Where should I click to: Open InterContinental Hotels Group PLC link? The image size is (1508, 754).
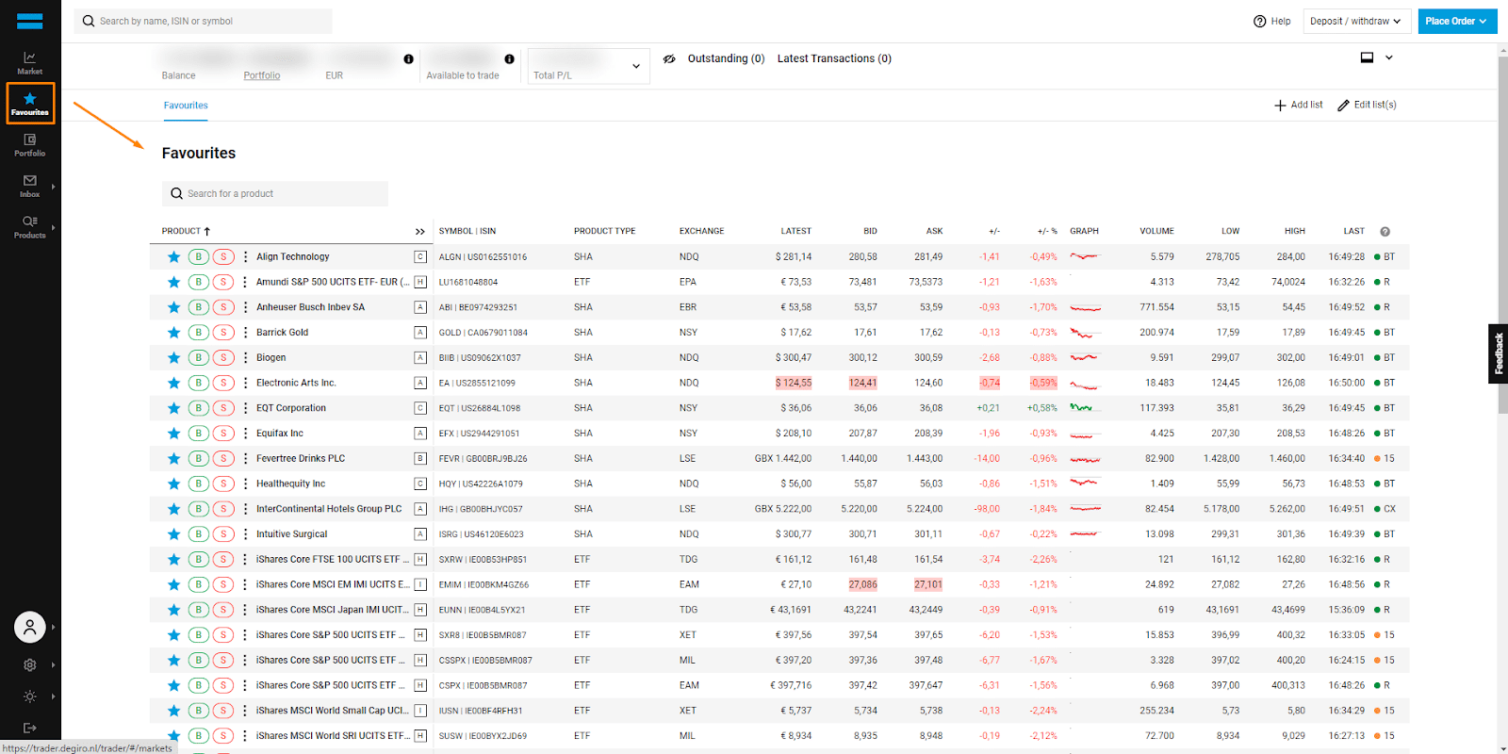329,509
